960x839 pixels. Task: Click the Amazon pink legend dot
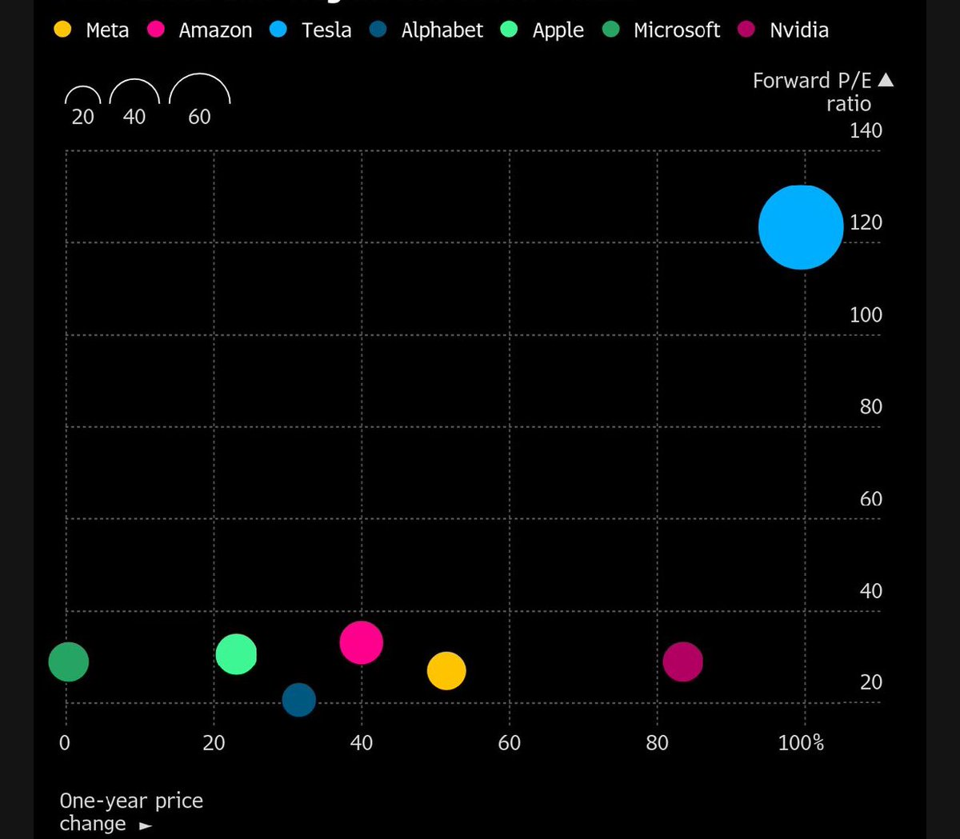[156, 30]
